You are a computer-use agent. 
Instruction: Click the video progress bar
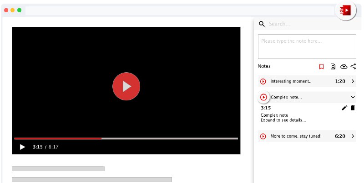point(126,138)
